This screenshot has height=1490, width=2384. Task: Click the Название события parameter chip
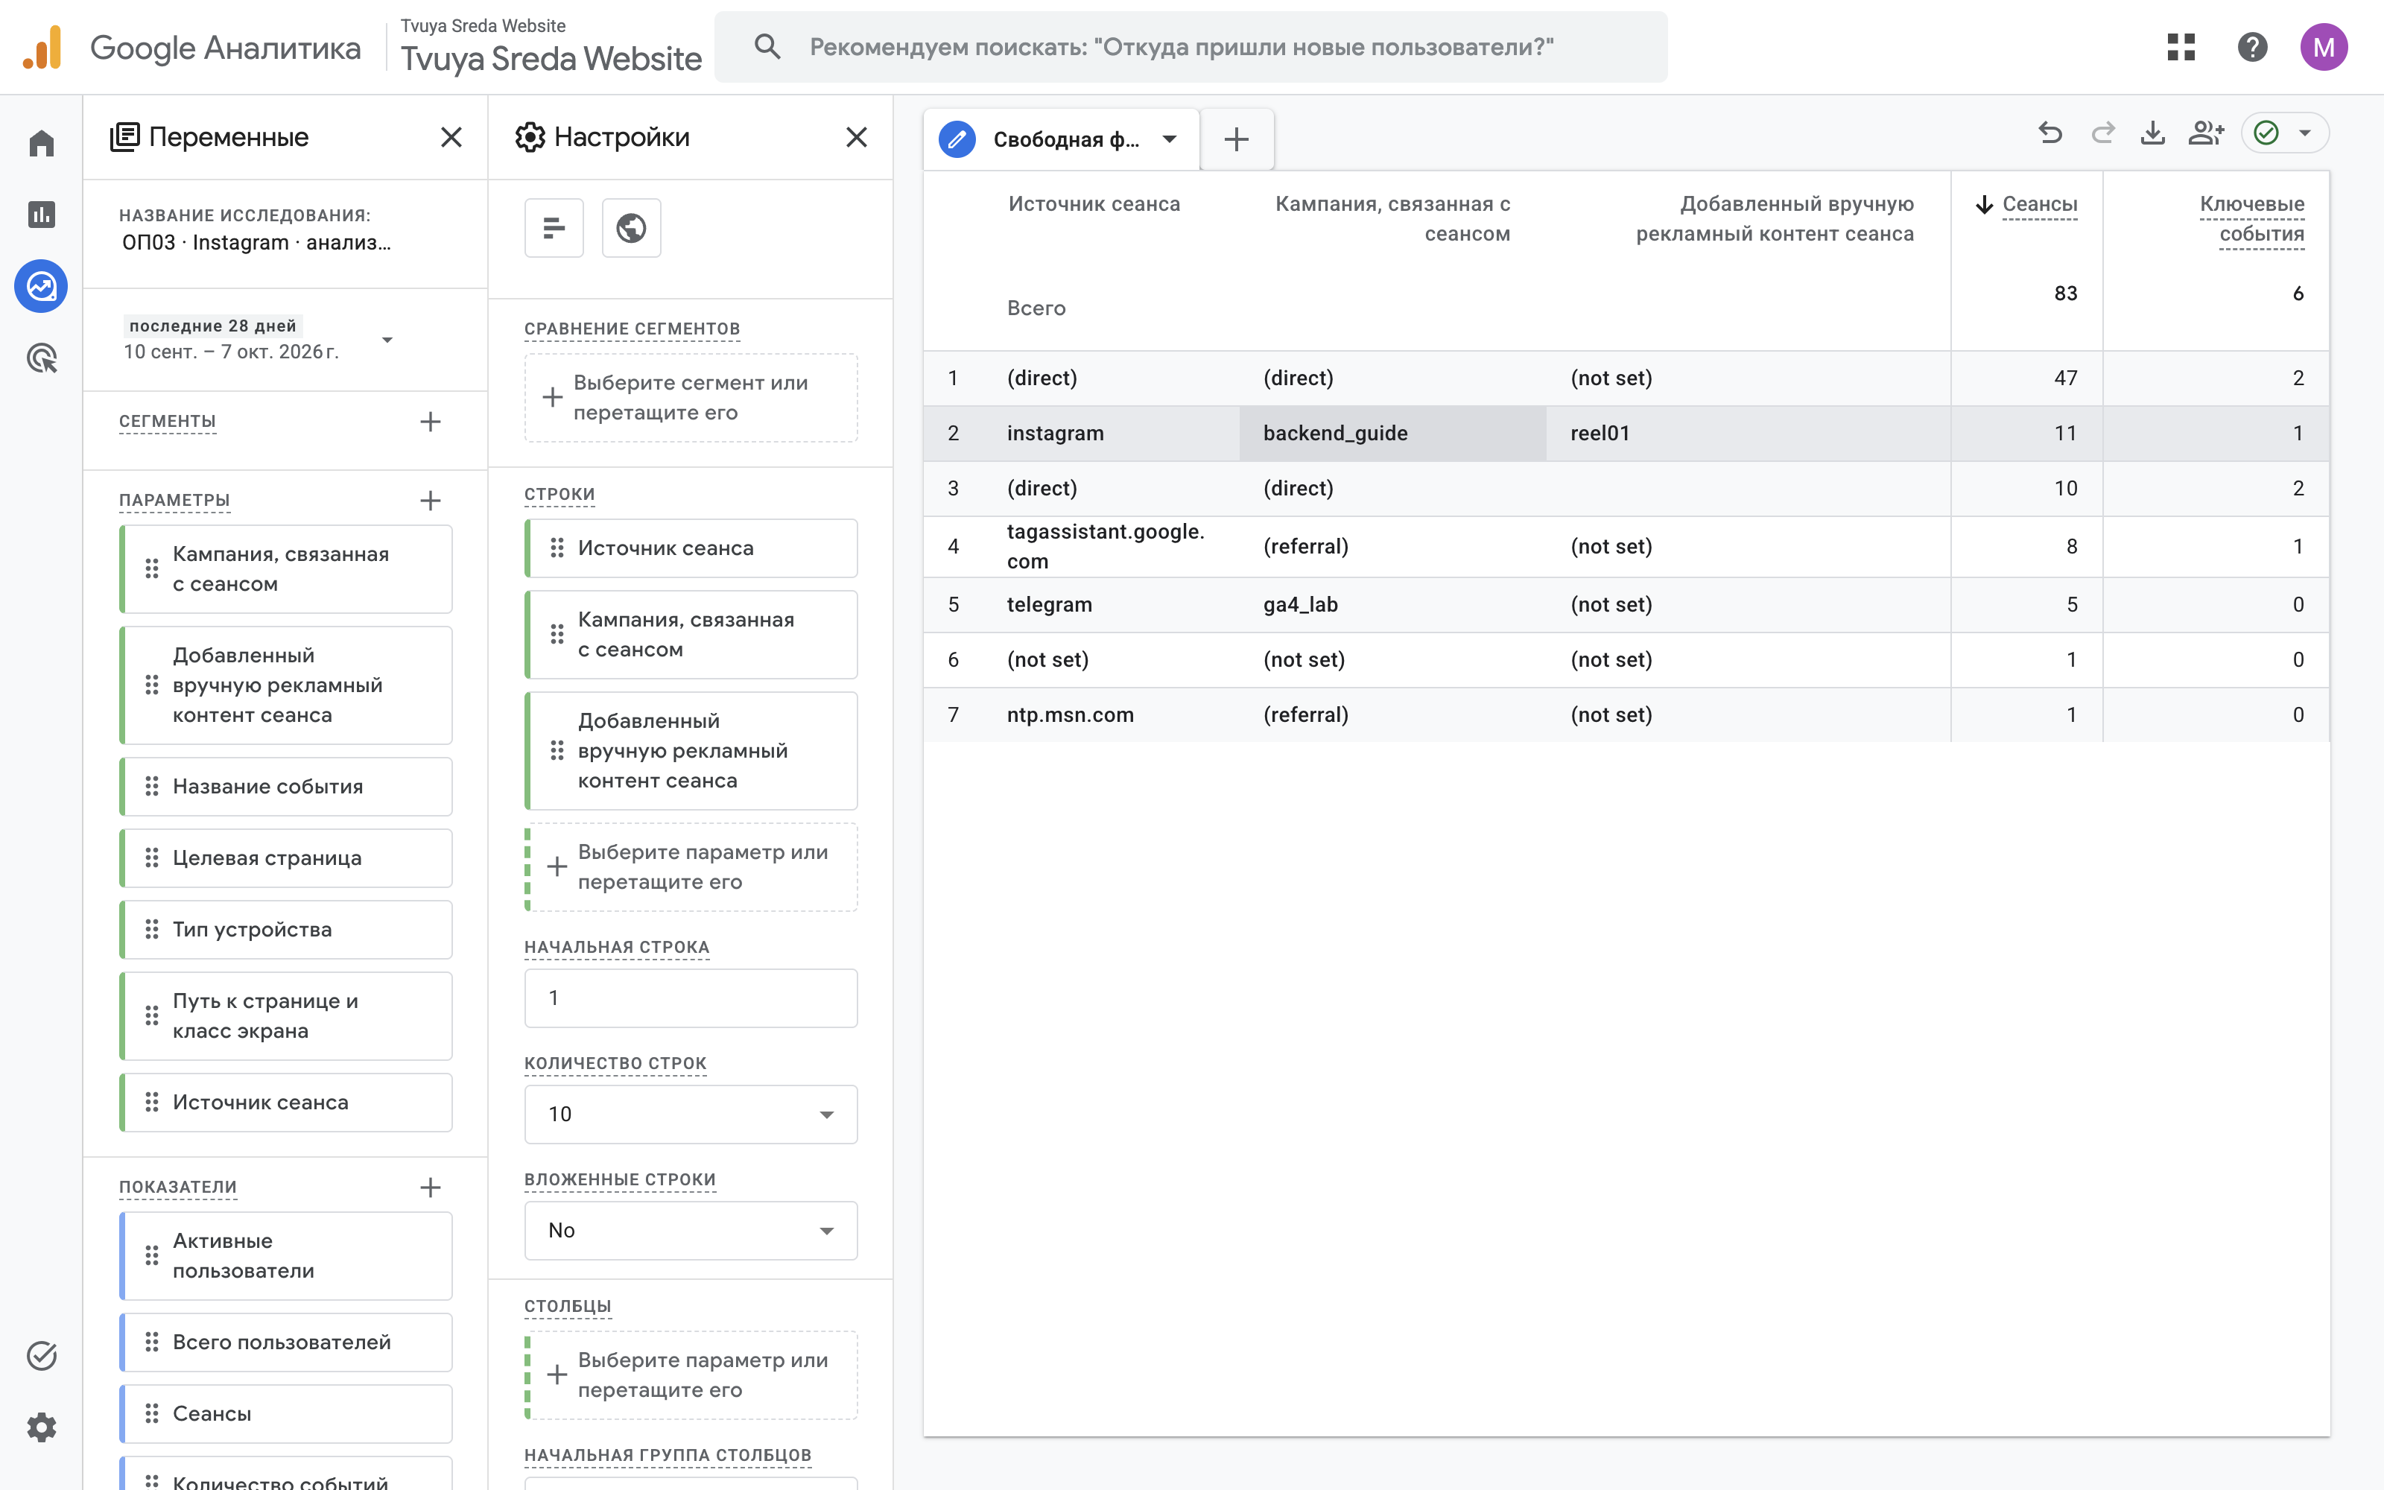[x=285, y=787]
